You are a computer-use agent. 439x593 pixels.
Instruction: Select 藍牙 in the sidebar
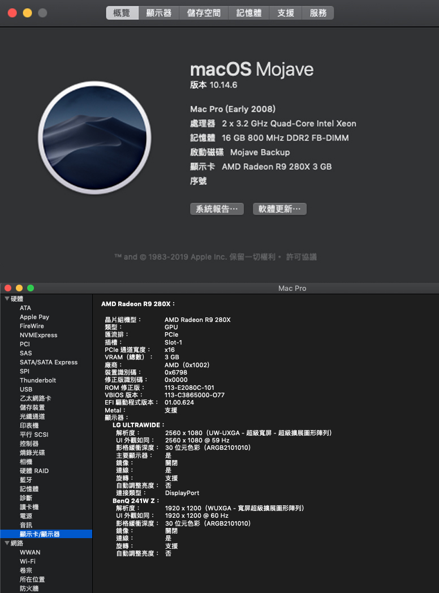(x=25, y=480)
